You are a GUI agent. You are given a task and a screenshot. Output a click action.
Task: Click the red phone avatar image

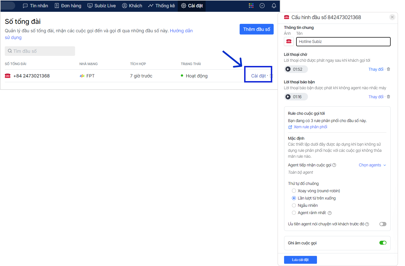(289, 42)
